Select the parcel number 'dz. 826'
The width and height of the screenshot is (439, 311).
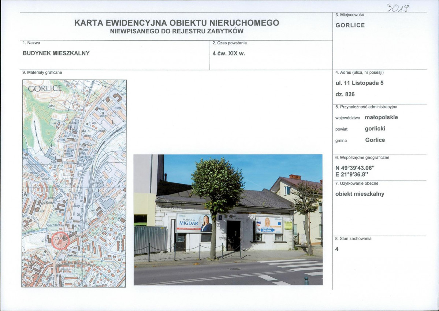coord(345,95)
